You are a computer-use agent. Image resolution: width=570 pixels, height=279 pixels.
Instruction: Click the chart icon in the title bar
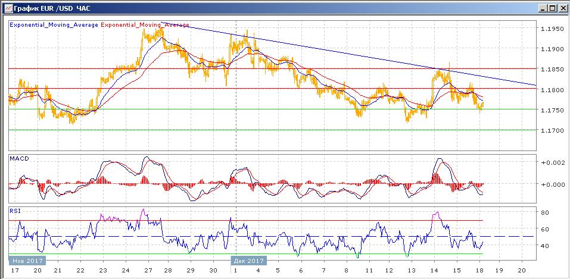7,8
